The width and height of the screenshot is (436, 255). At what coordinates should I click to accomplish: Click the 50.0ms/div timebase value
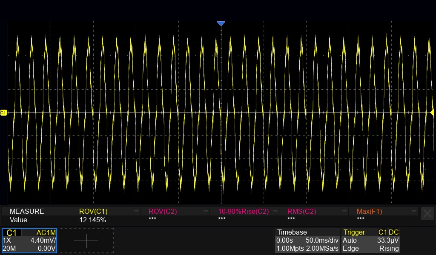click(322, 240)
